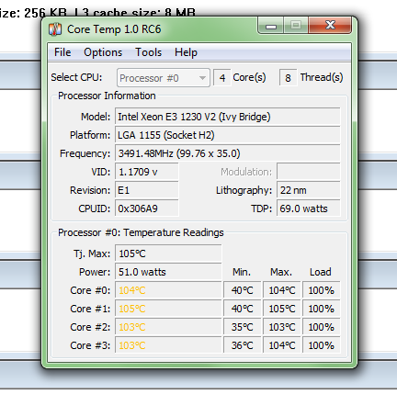Open the Options menu
397x417 pixels.
click(x=103, y=52)
